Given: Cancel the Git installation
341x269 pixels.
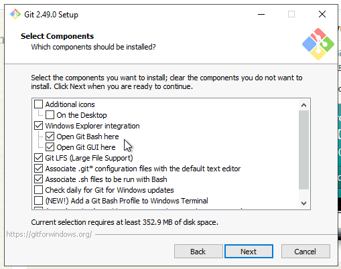Looking at the screenshot, I should 305,252.
